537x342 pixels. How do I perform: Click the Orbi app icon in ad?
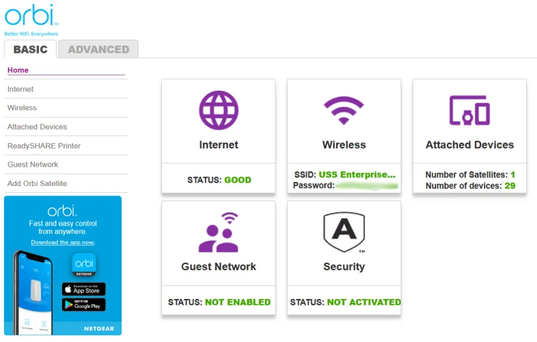coord(84,265)
